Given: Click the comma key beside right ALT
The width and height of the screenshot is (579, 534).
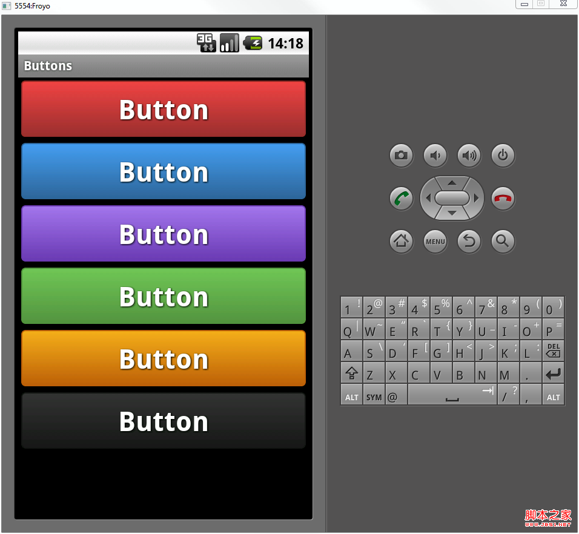Looking at the screenshot, I should pyautogui.click(x=531, y=395).
